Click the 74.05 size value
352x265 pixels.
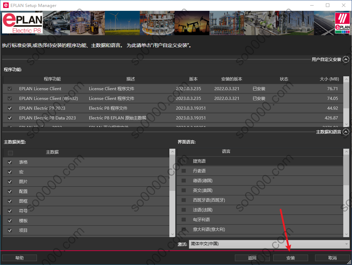click(x=332, y=98)
